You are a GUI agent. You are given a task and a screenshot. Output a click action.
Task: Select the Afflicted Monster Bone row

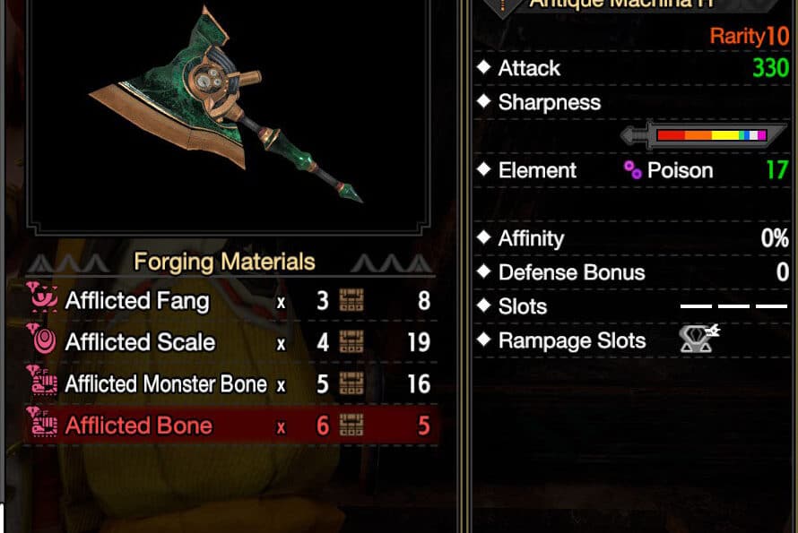coord(231,383)
